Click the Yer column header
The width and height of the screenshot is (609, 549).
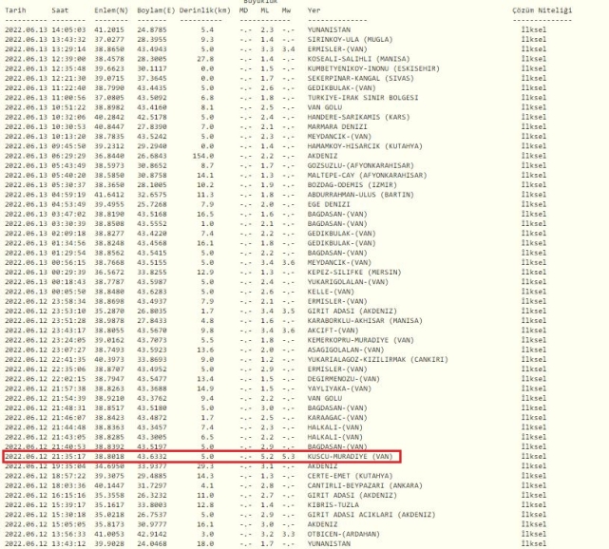pyautogui.click(x=313, y=9)
